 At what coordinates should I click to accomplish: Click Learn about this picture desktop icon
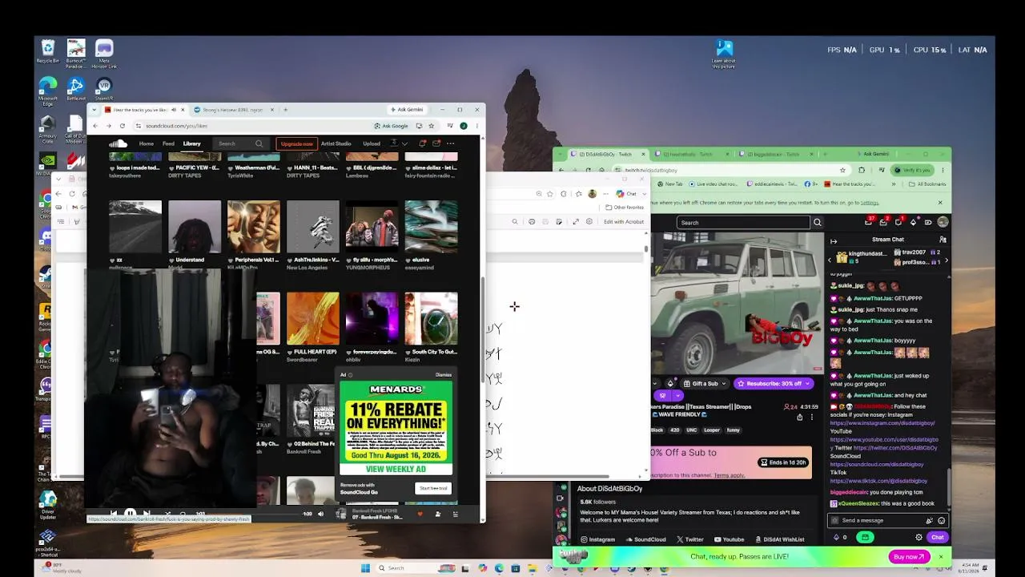tap(723, 54)
